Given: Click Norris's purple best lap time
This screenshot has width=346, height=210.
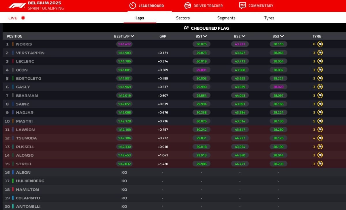Looking at the screenshot, I should [x=125, y=44].
